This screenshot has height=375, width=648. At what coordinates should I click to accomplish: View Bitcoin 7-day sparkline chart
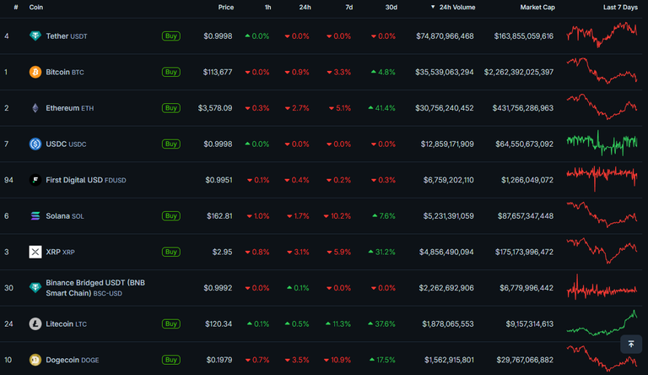[602, 71]
